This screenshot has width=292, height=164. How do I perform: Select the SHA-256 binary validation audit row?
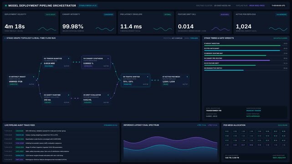(61, 131)
